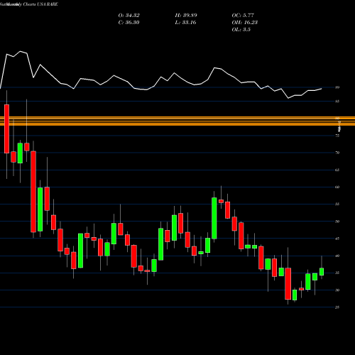Click the 65 price axis label
This screenshot has height=355, width=355.
[337, 170]
